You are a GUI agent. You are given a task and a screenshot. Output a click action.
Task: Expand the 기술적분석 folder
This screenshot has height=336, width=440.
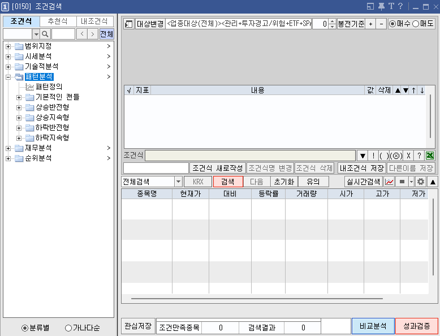point(8,67)
